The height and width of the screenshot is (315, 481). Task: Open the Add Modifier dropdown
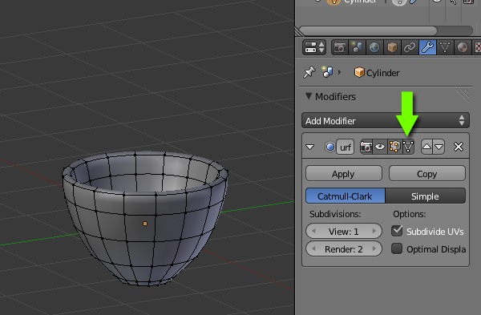pyautogui.click(x=386, y=120)
